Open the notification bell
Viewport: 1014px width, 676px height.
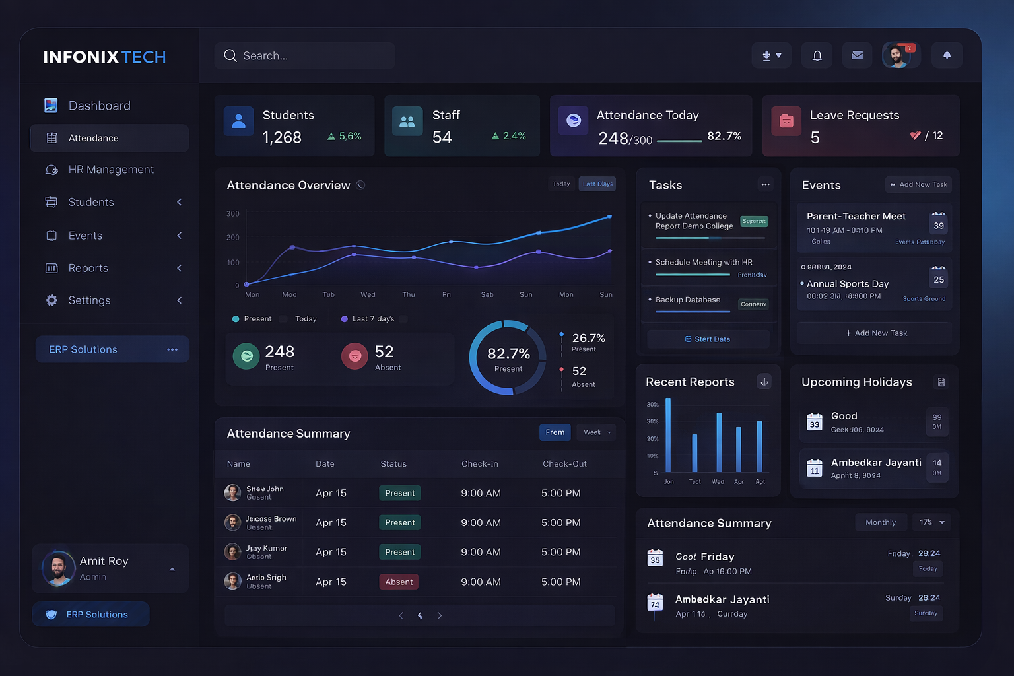(x=817, y=55)
